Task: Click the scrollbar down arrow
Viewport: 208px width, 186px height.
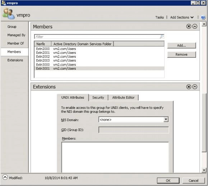Action: click(204, 170)
